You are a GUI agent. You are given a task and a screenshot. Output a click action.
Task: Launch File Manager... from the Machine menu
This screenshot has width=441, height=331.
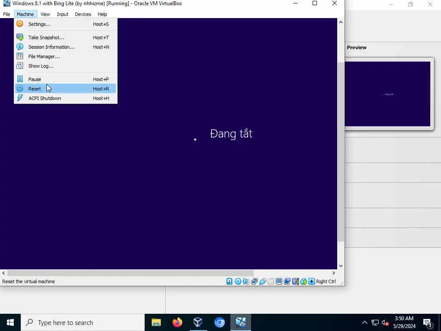click(x=65, y=56)
